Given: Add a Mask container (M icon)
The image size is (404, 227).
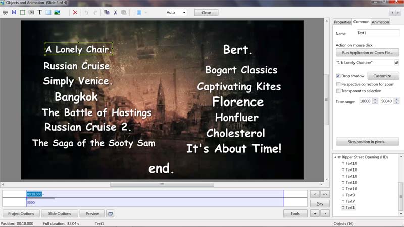Looking at the screenshot, I should [14, 12].
